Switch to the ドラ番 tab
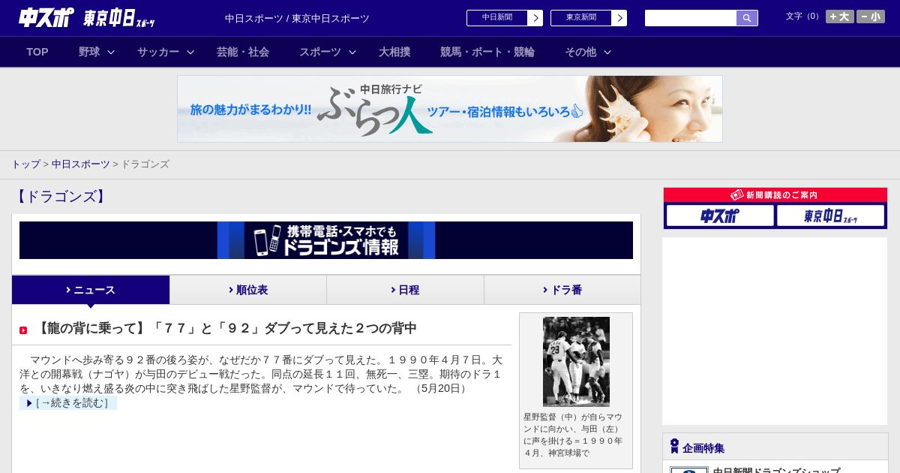This screenshot has width=900, height=473. click(562, 290)
